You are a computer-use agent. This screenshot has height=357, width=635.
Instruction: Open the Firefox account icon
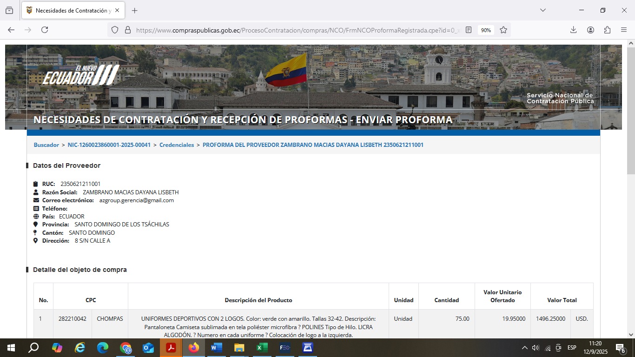click(x=590, y=30)
